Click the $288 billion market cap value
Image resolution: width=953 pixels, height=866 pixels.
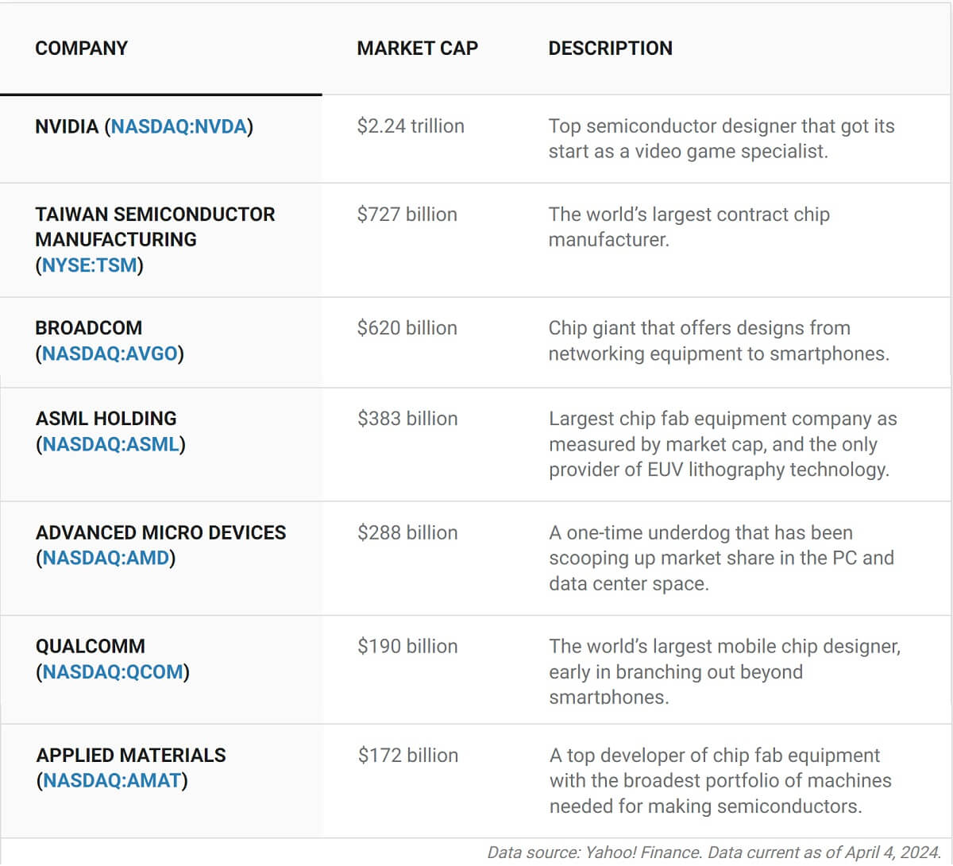point(407,532)
